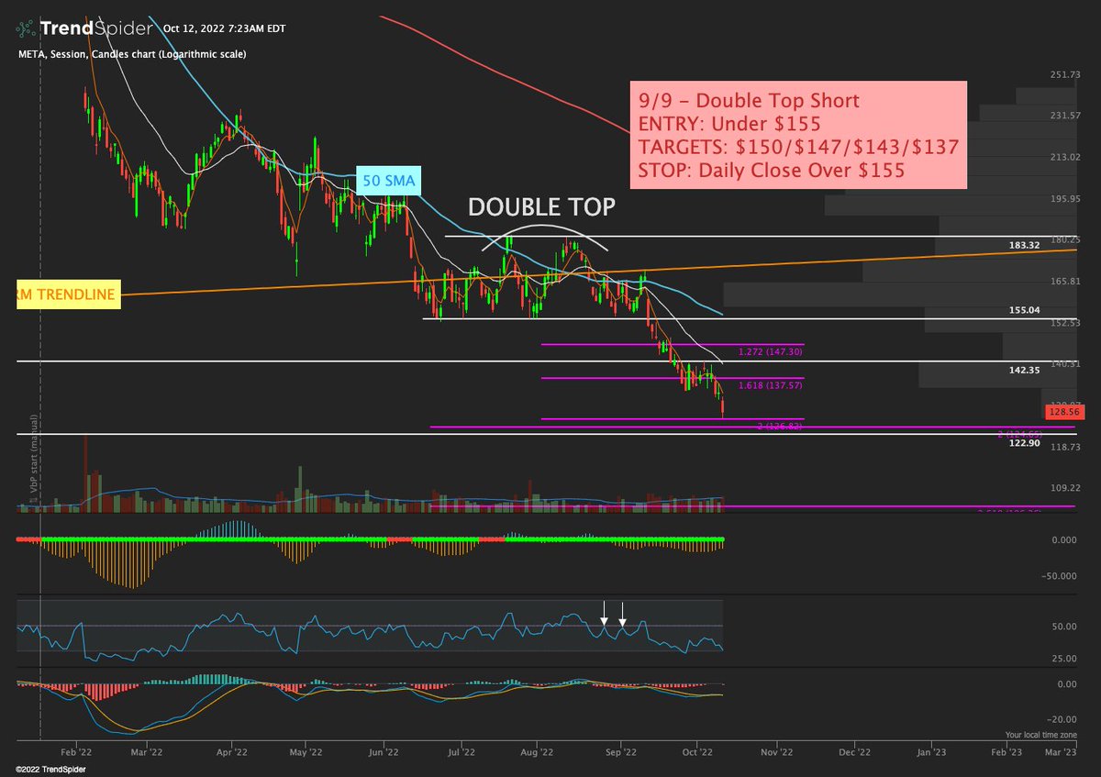Click Jul '22 on the date axis

[461, 751]
